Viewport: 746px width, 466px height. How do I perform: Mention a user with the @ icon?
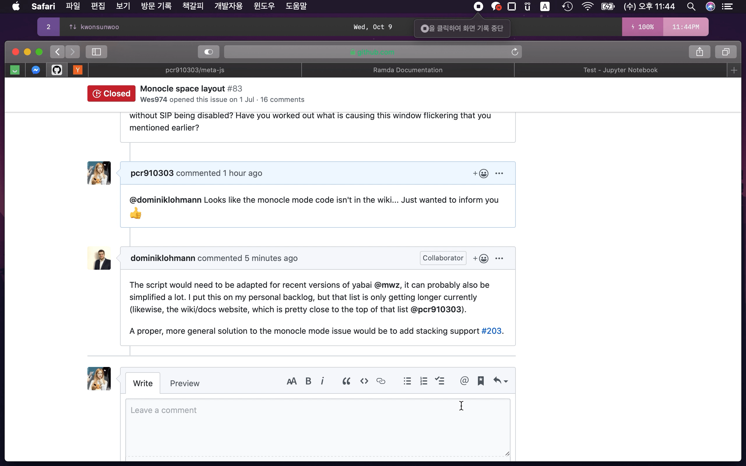coord(464,381)
